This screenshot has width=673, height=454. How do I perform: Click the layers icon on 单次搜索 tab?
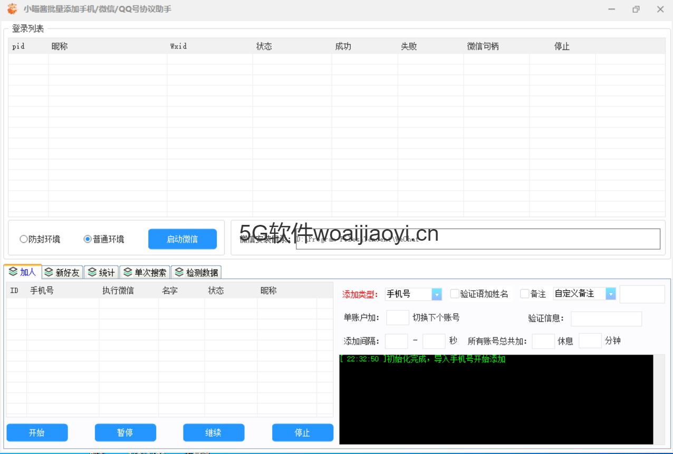pyautogui.click(x=128, y=272)
